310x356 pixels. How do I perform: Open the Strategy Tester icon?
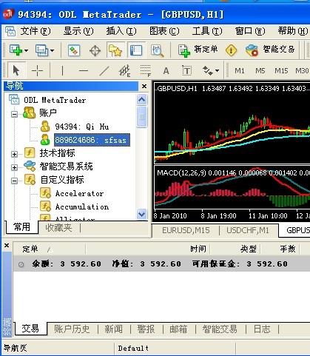pos(157,50)
